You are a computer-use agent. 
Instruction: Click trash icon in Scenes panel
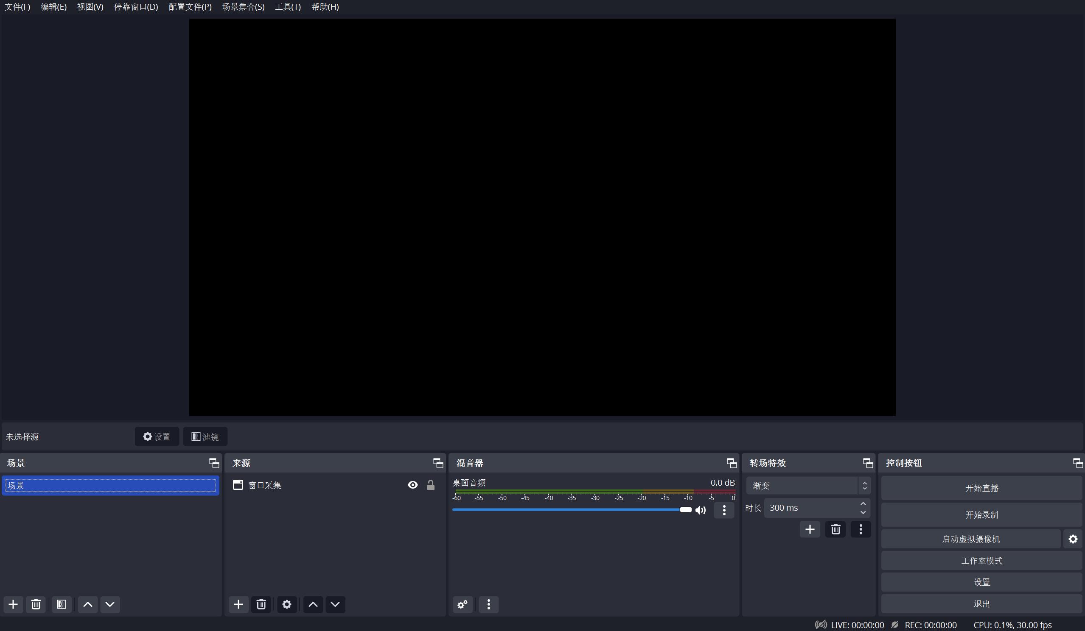pyautogui.click(x=36, y=604)
